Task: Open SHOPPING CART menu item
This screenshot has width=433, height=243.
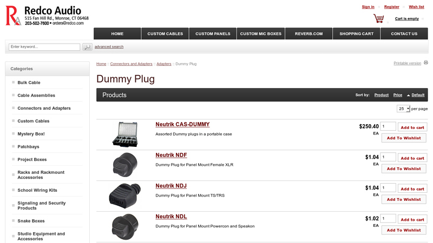Action: [357, 33]
